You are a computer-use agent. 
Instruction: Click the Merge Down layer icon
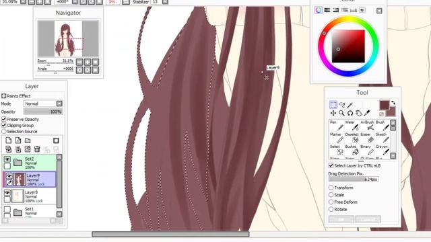pyautogui.click(x=18, y=149)
